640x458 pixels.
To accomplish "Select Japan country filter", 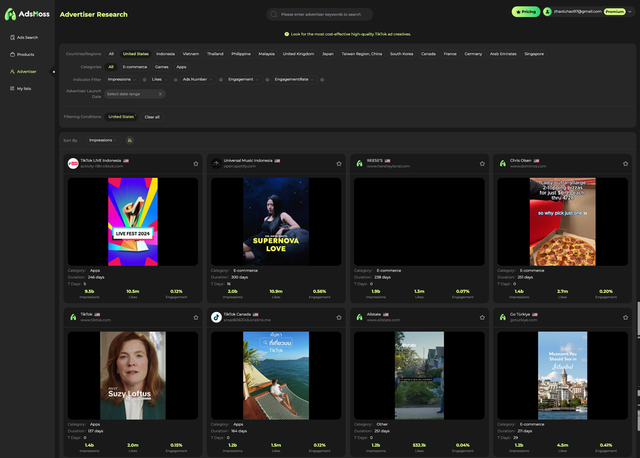I will coord(328,54).
